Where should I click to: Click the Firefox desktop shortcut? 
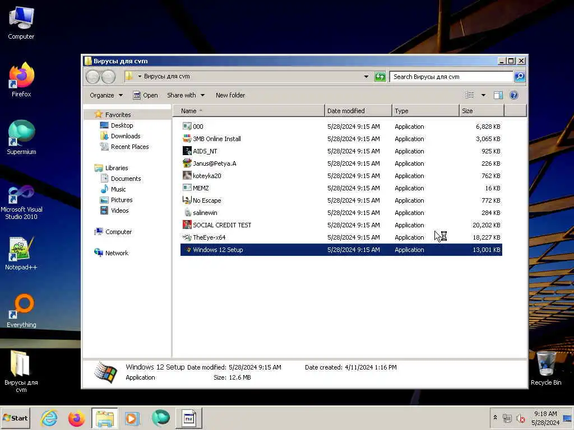click(21, 80)
